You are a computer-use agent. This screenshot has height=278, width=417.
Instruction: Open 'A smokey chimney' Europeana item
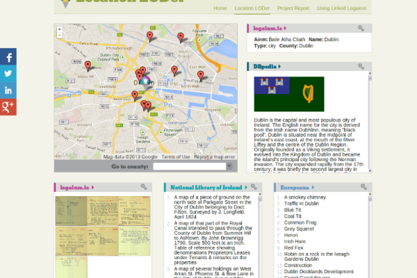(305, 197)
